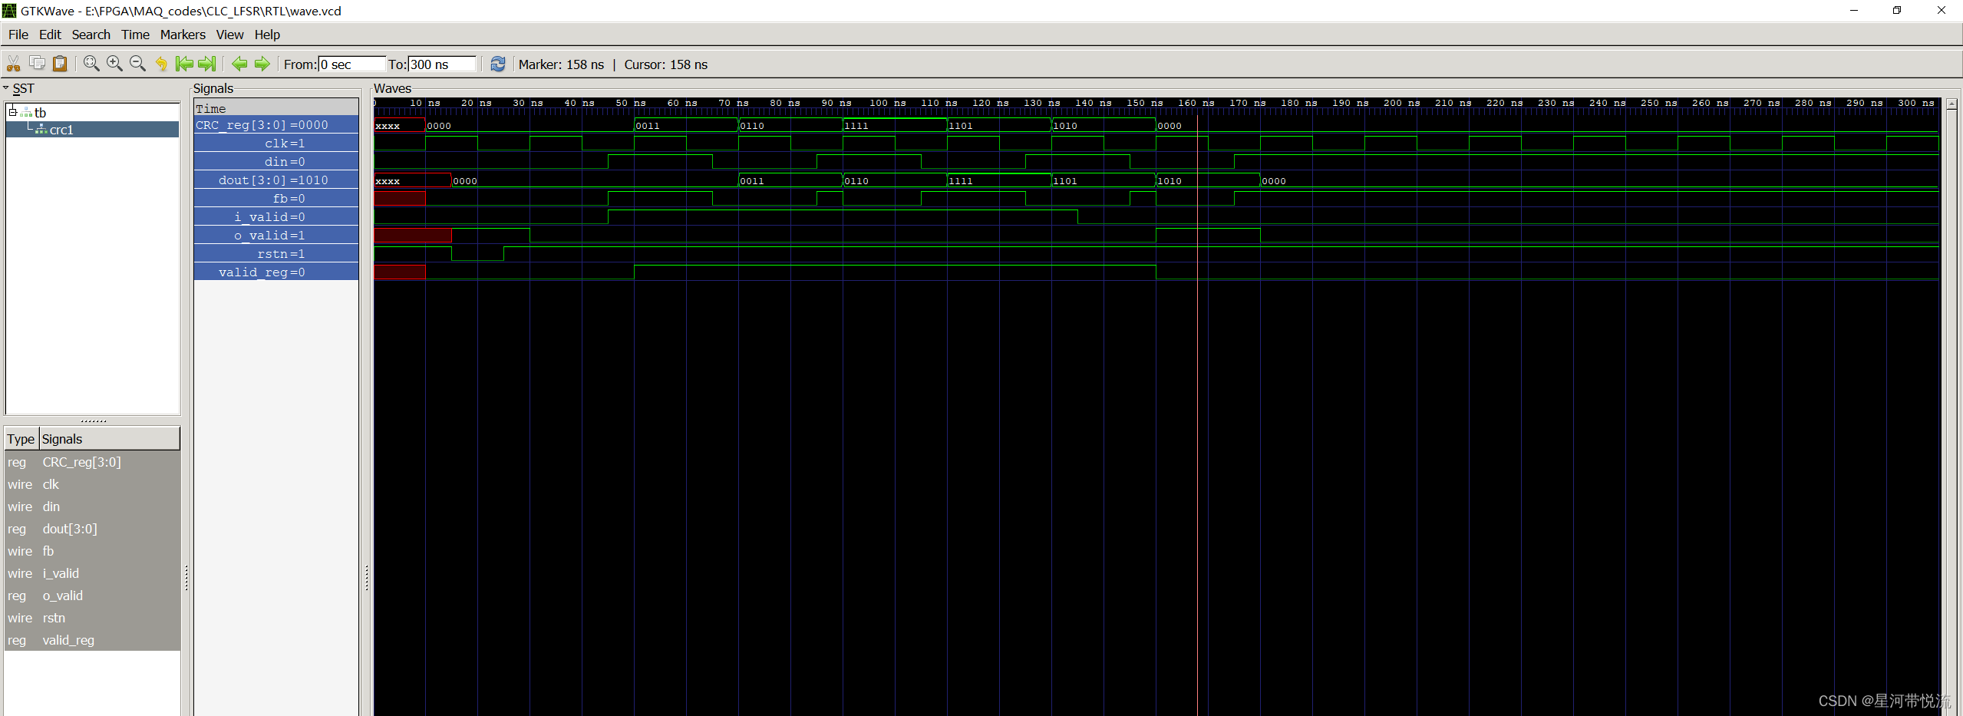This screenshot has height=716, width=1963.
Task: Select wire rstn in the signal list
Action: click(92, 618)
